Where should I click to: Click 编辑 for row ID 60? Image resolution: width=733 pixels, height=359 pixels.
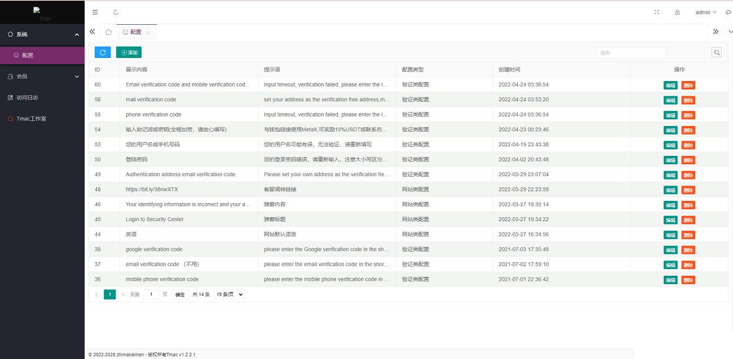pyautogui.click(x=670, y=86)
